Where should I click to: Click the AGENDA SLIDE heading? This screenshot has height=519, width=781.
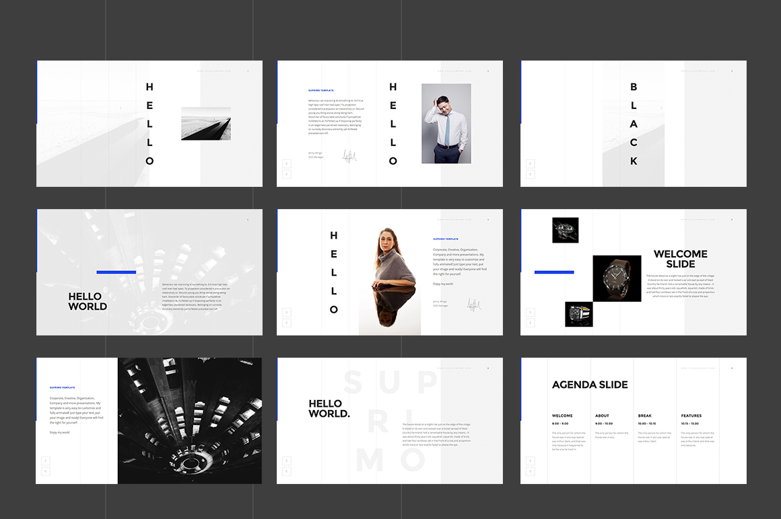click(590, 385)
